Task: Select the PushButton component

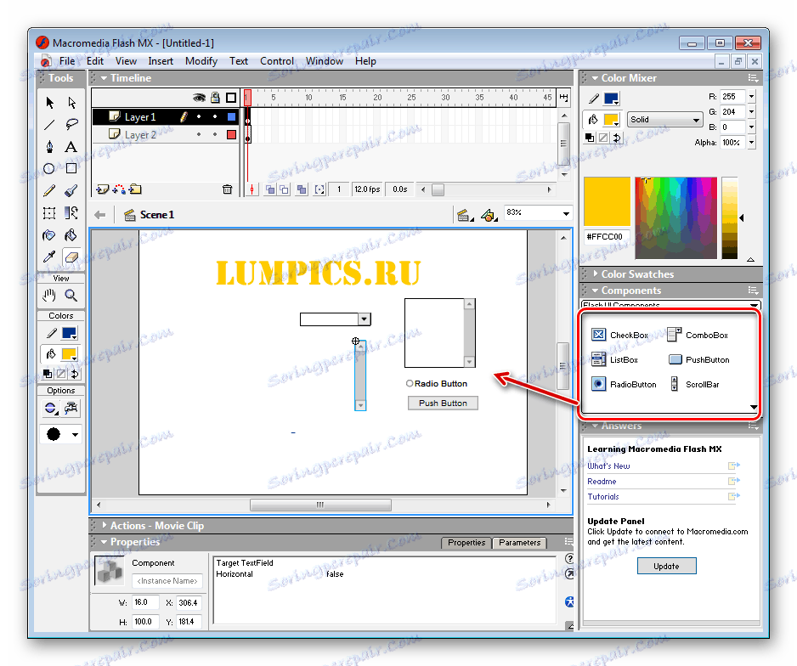Action: 699,359
